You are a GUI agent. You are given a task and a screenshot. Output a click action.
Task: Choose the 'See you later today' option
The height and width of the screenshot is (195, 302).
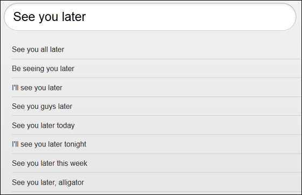(156, 126)
